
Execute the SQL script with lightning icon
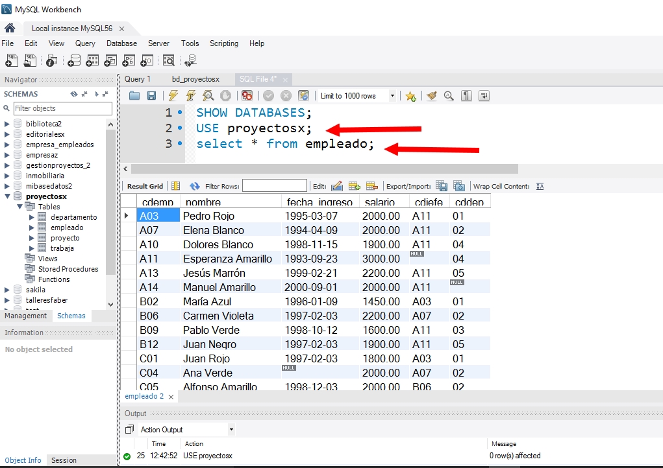(173, 96)
